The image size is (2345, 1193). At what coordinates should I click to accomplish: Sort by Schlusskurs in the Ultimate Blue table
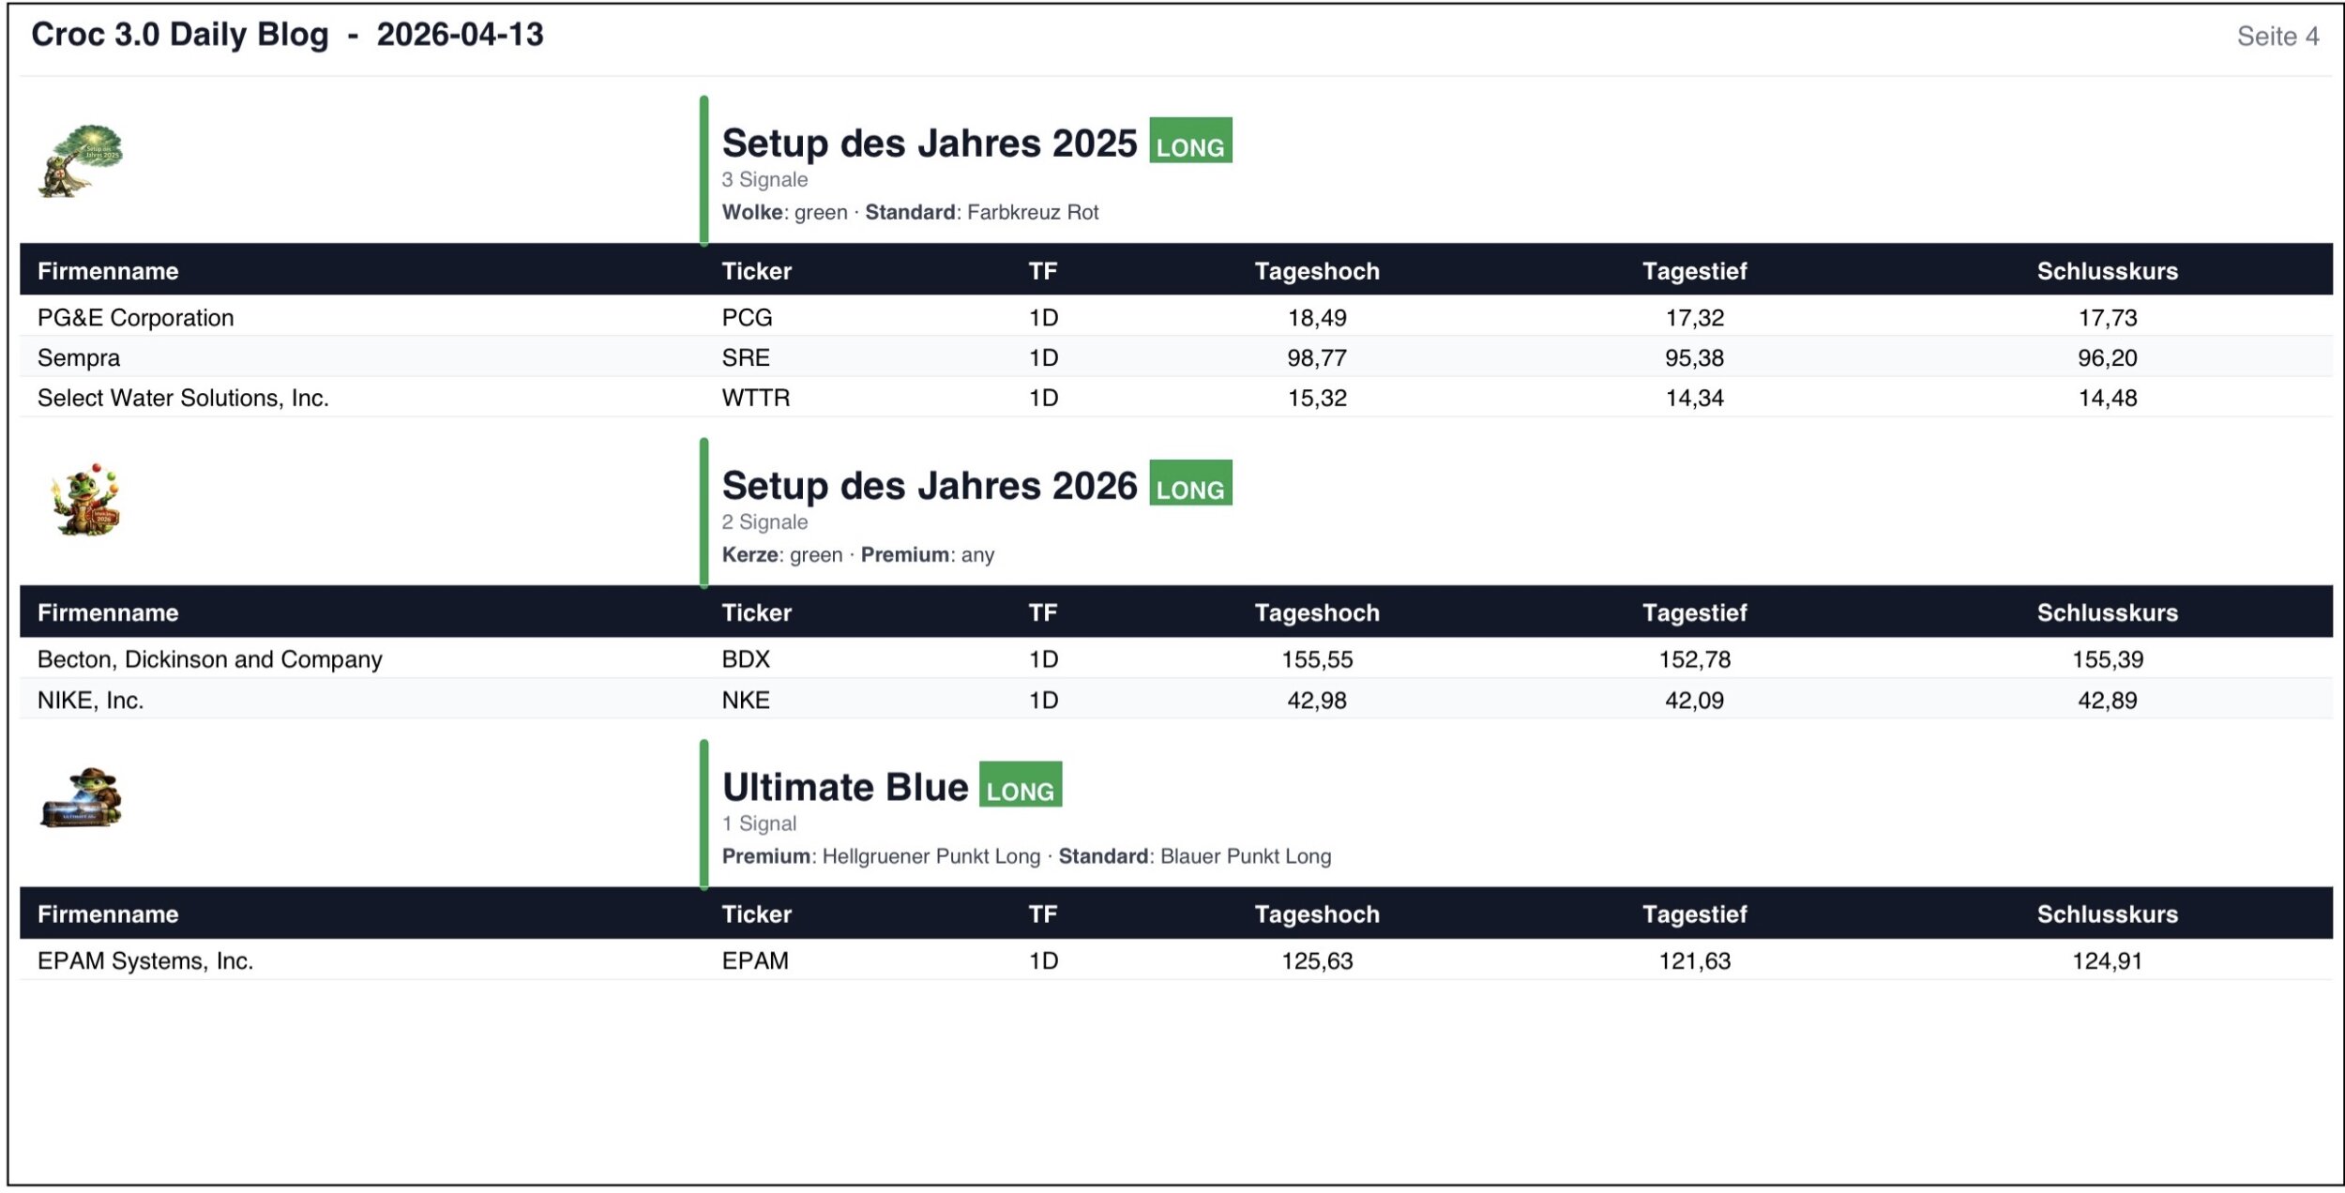[2107, 914]
